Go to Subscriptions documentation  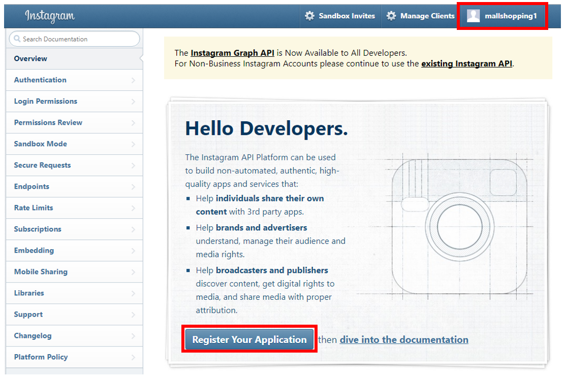pyautogui.click(x=74, y=229)
